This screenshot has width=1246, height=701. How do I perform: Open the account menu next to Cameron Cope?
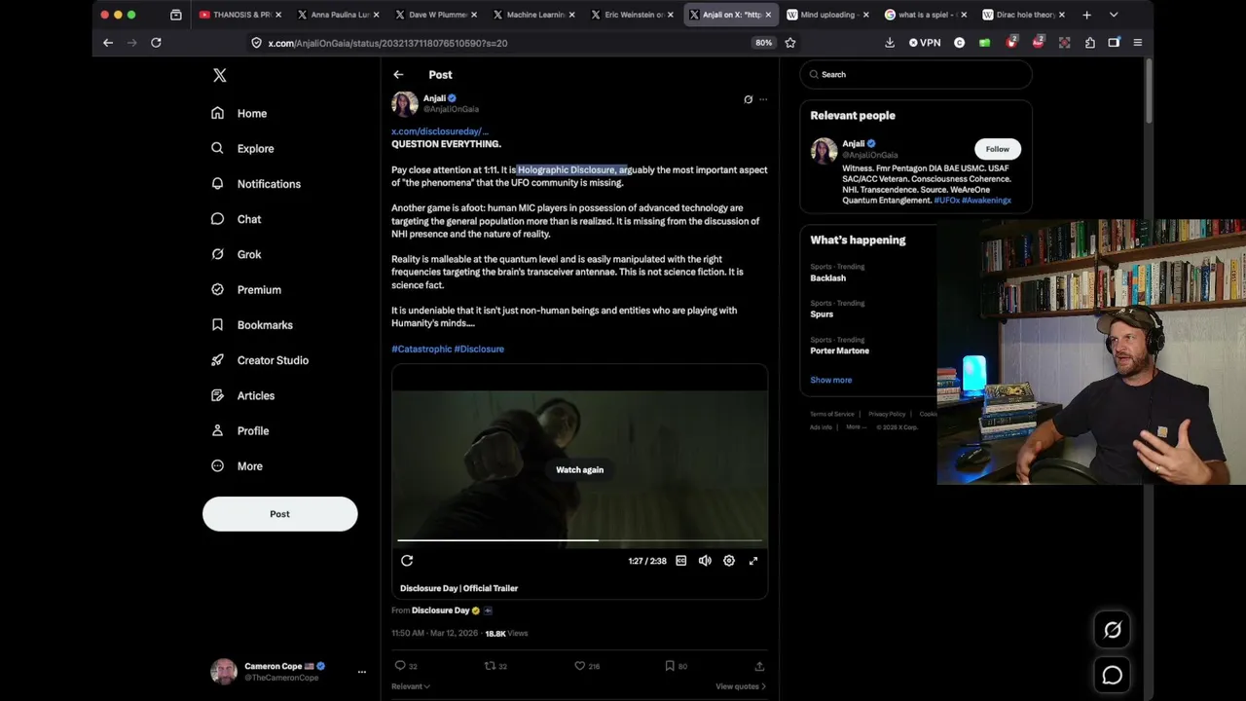(x=361, y=672)
